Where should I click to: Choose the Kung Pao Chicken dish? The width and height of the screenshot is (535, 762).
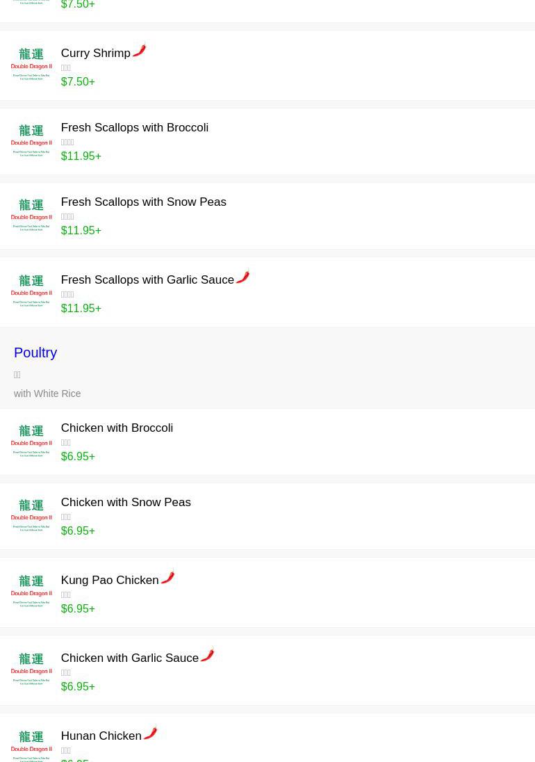(109, 581)
